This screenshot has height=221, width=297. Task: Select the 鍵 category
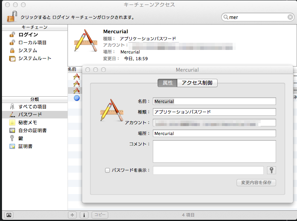[x=35, y=138]
